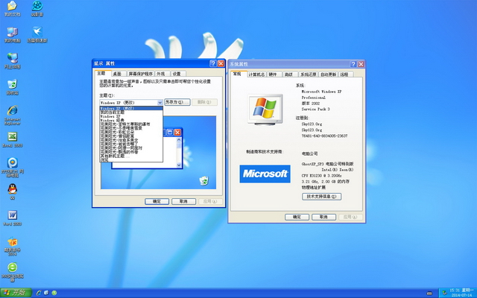This screenshot has width=477, height=298.
Task: Click the show desktop quick launch icon
Action: (x=46, y=293)
